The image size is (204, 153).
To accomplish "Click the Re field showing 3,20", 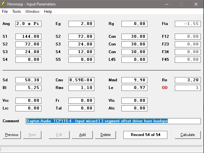I will [188, 80].
